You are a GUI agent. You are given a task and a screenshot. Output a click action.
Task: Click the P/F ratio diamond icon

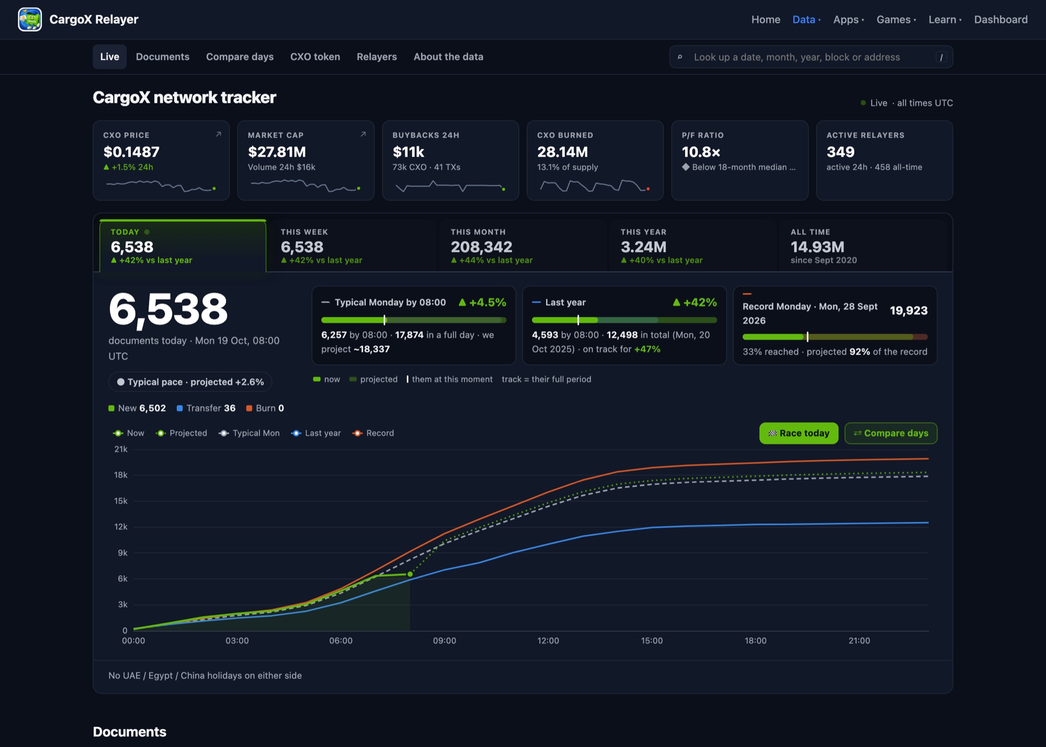[x=686, y=167]
